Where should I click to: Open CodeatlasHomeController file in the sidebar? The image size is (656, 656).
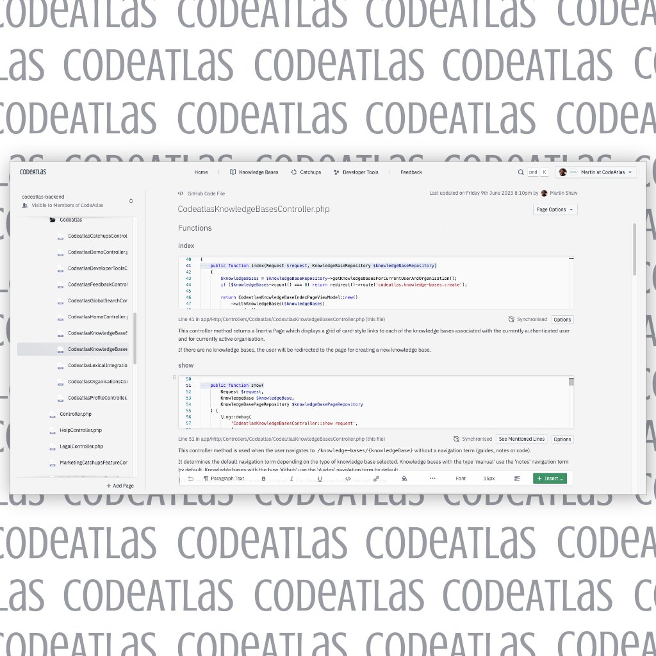click(97, 316)
